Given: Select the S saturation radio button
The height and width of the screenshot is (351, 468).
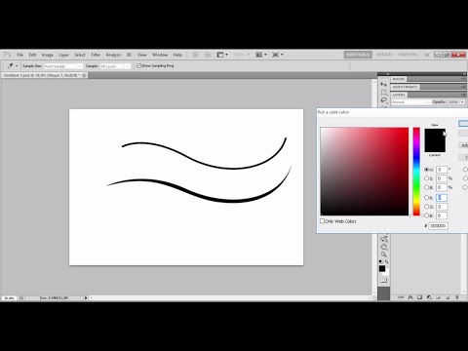Looking at the screenshot, I should [427, 178].
